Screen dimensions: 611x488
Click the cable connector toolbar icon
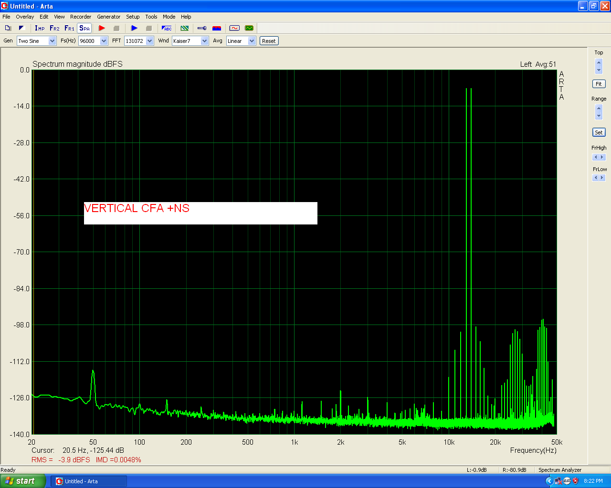pos(202,28)
